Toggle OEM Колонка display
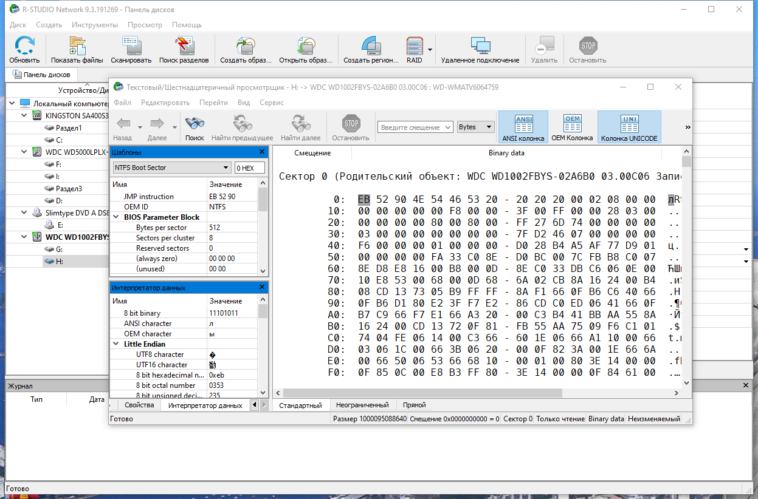The width and height of the screenshot is (758, 499). coord(572,127)
